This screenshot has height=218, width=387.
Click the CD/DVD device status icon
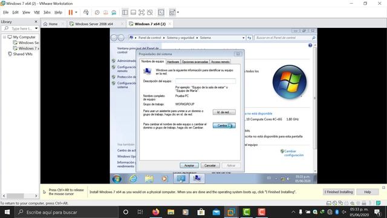click(x=334, y=203)
